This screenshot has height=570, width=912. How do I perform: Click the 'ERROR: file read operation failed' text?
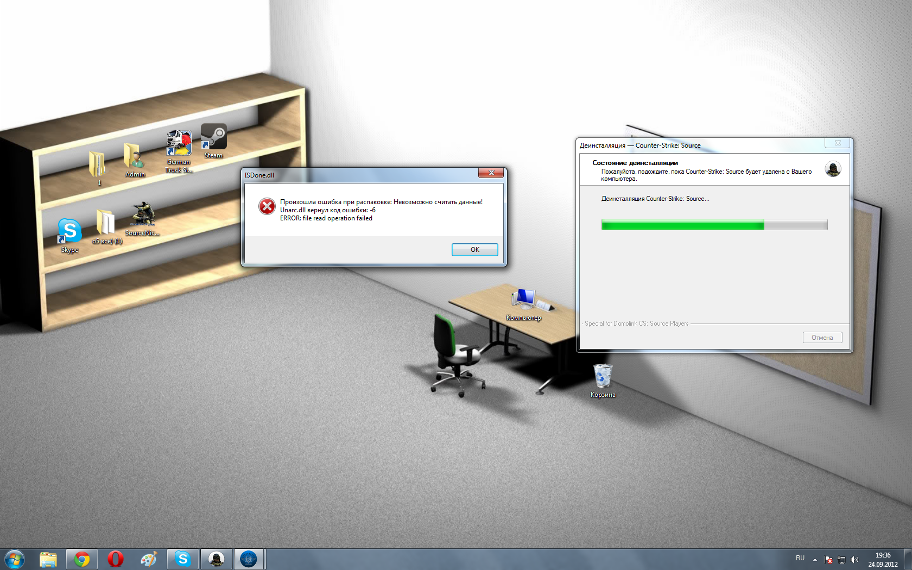point(326,218)
